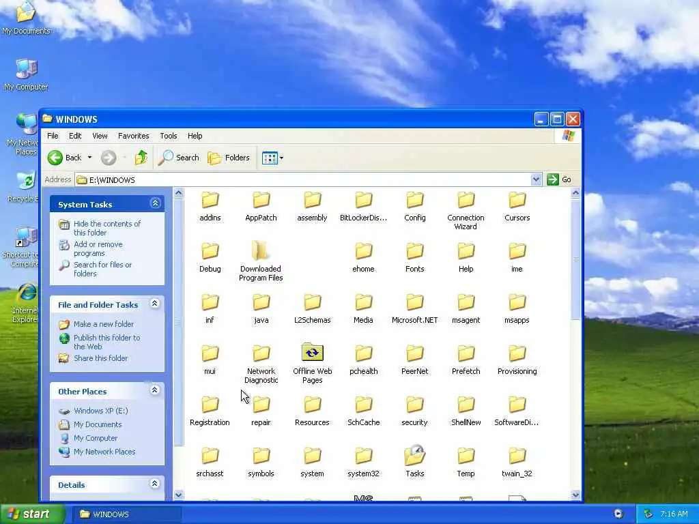Open the Back history dropdown arrow

[x=89, y=158]
